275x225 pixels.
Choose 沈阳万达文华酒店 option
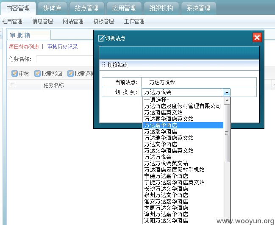tap(183, 220)
